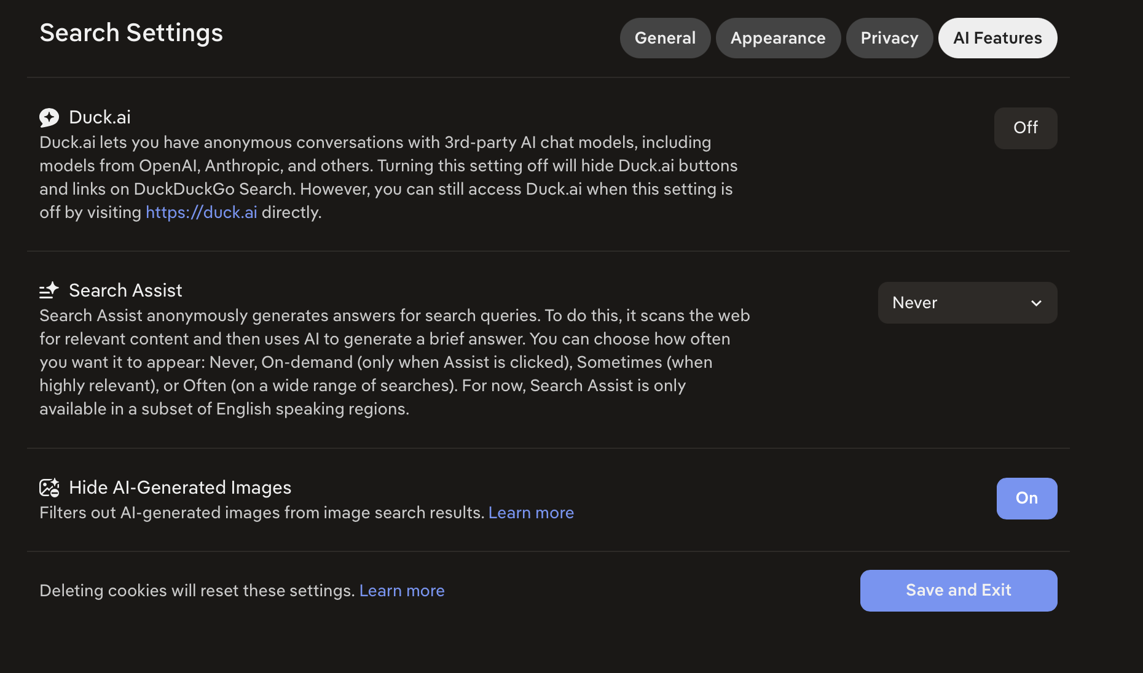The image size is (1143, 673).
Task: Open the Search Assist Never dropdown
Action: click(x=967, y=303)
